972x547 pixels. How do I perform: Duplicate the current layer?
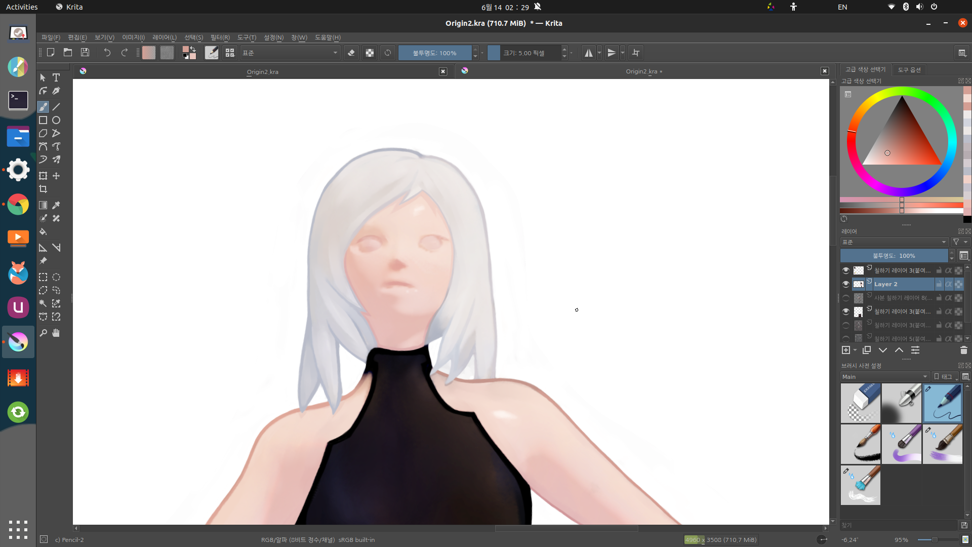[x=867, y=350]
